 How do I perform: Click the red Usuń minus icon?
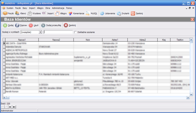(31, 25)
